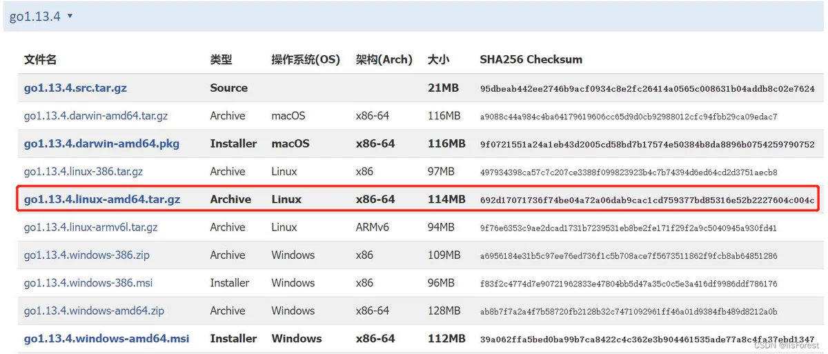Download go1.13.4.windows-amd64.zip

pos(94,311)
